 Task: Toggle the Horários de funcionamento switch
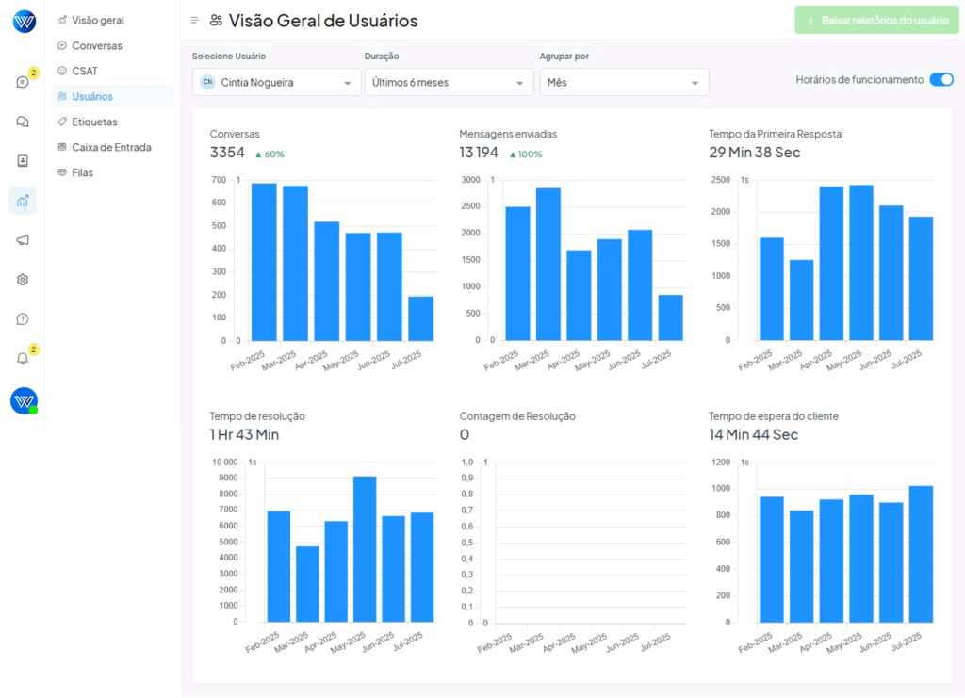pos(940,80)
